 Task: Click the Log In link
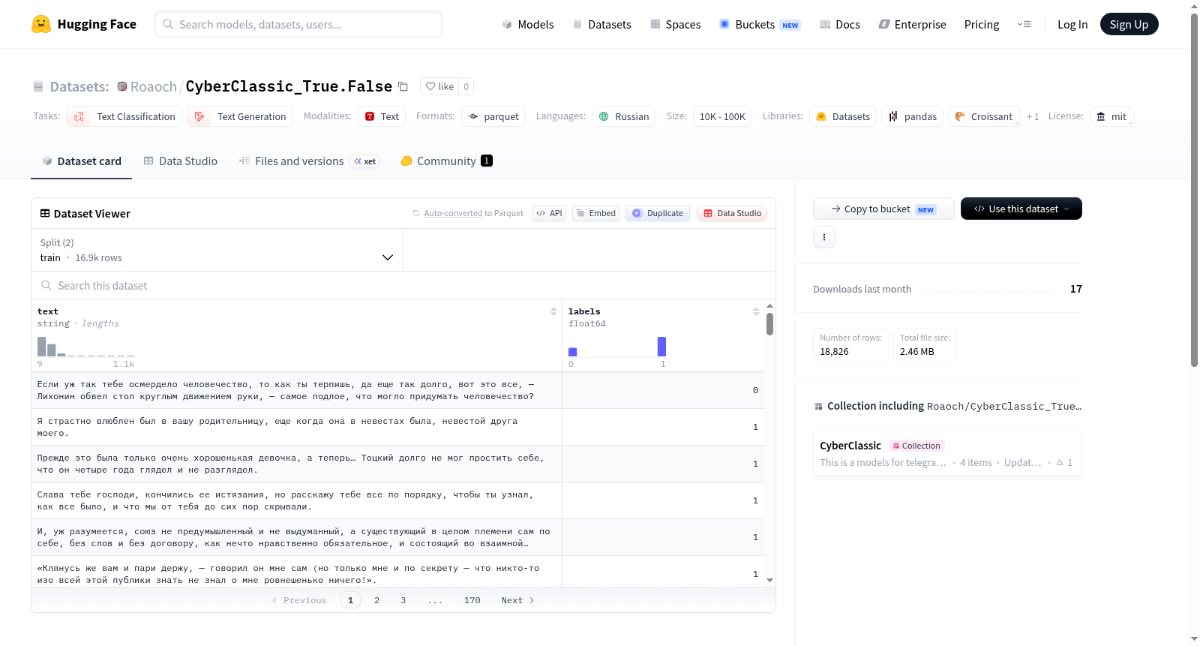click(1072, 24)
